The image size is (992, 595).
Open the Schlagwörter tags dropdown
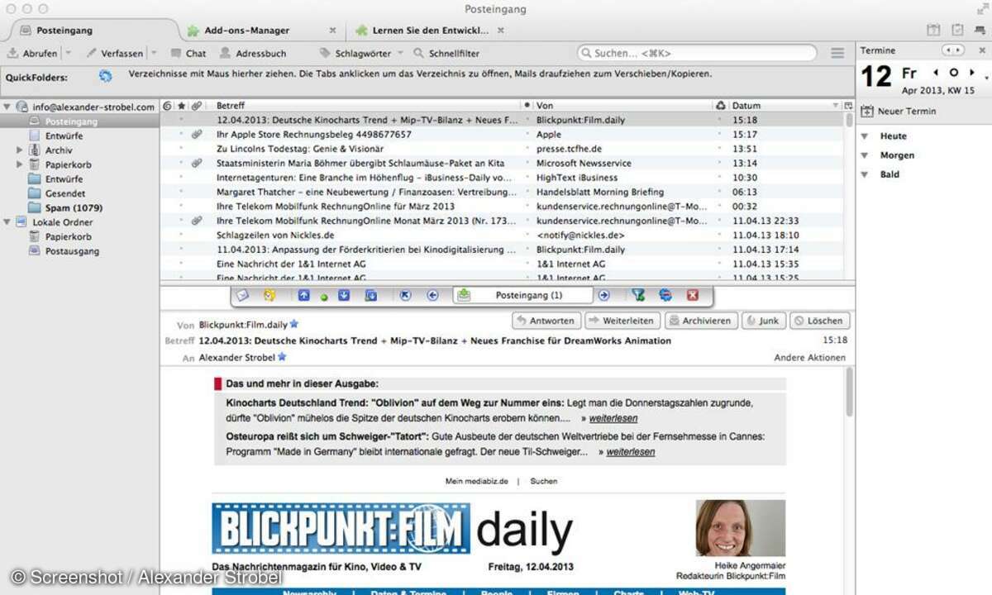pos(361,53)
